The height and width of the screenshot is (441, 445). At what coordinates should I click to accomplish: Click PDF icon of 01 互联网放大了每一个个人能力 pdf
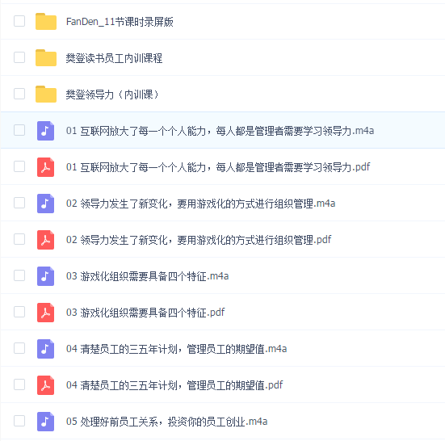coord(45,167)
